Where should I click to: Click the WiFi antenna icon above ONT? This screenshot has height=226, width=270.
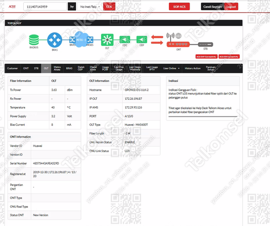coord(170,37)
